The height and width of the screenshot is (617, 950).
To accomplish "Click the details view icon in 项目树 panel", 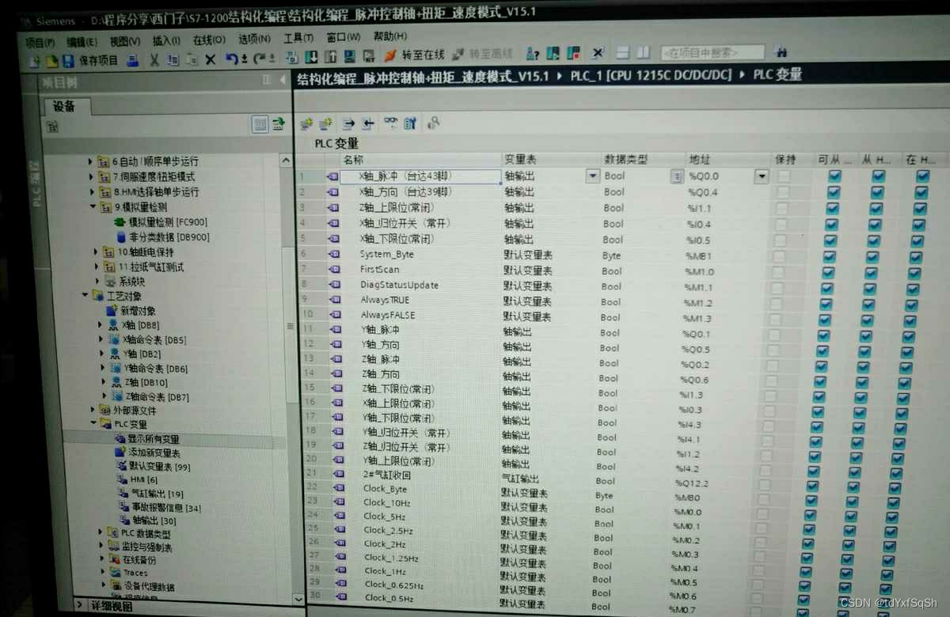I will (260, 123).
